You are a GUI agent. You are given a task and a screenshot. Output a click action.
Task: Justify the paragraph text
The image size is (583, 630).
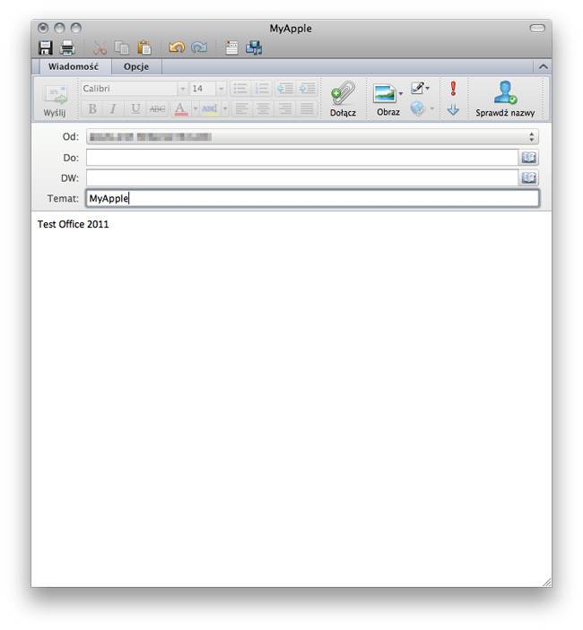click(307, 108)
